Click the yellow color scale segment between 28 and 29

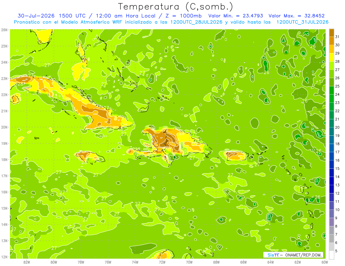pos(331,57)
